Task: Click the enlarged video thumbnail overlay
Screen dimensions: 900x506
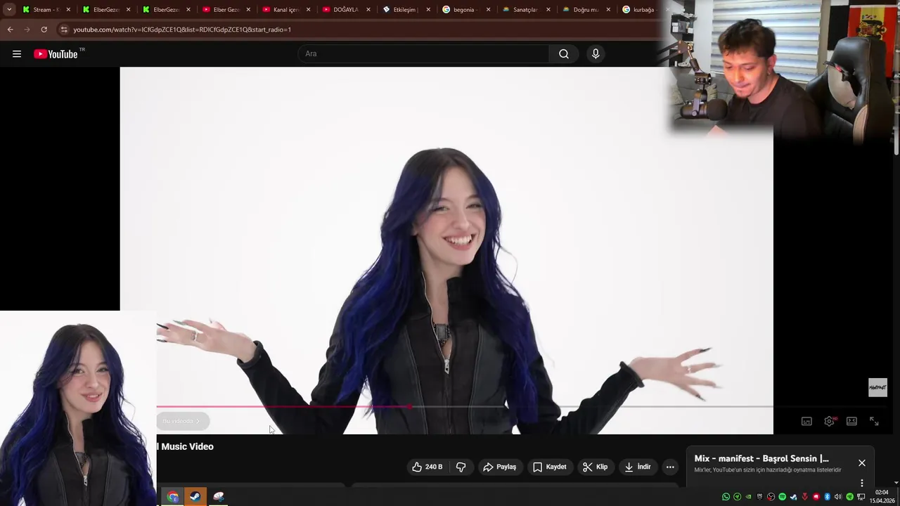Action: click(78, 408)
